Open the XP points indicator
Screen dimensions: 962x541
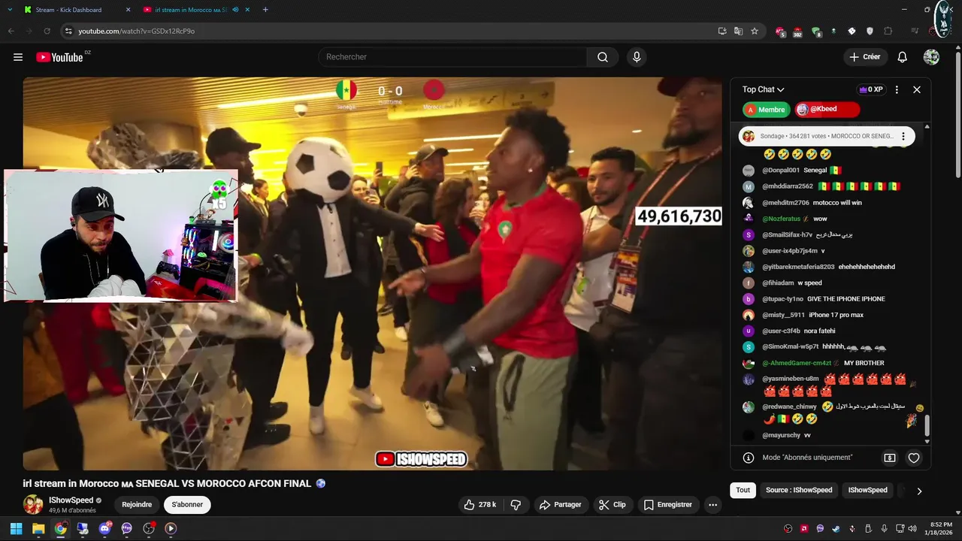tap(871, 89)
